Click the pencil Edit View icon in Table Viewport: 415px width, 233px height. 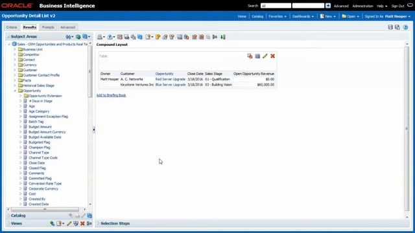click(265, 56)
